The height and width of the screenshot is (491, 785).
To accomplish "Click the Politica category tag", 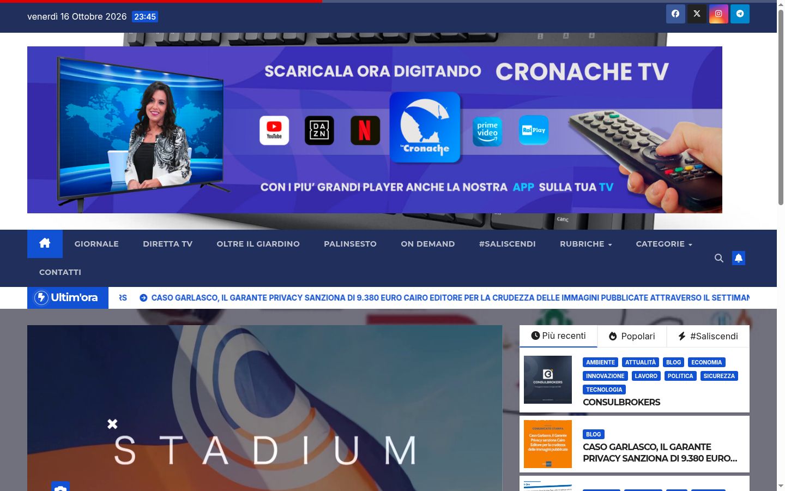I will [x=680, y=376].
